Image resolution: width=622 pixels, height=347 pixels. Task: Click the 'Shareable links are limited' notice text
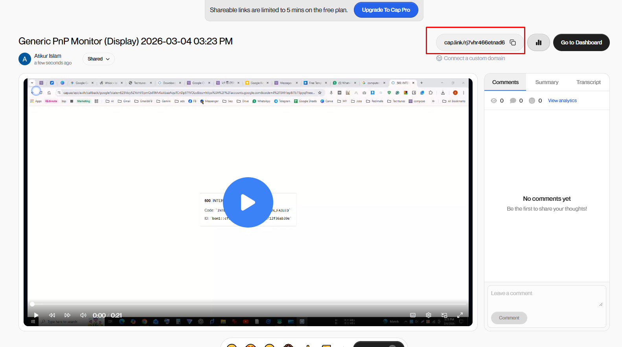(279, 10)
